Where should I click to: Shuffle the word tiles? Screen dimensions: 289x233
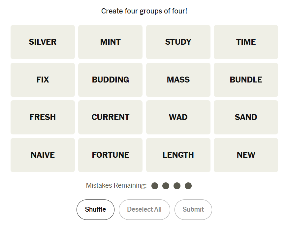(95, 210)
